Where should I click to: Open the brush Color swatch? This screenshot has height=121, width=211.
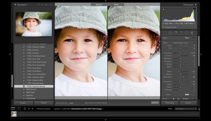[187, 95]
